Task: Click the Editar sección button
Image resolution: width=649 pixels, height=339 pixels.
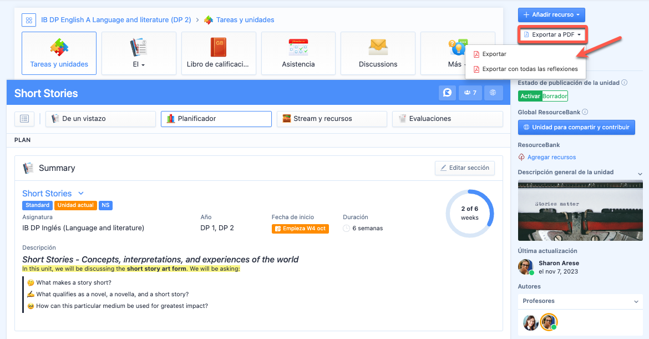Action: 464,168
